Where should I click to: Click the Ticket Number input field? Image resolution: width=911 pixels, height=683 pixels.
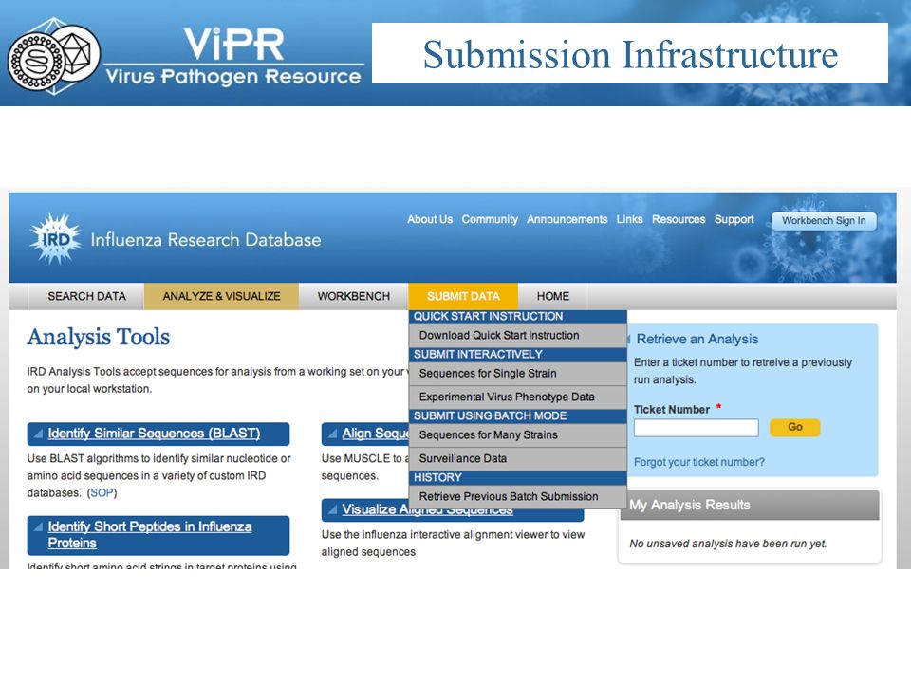coord(696,428)
